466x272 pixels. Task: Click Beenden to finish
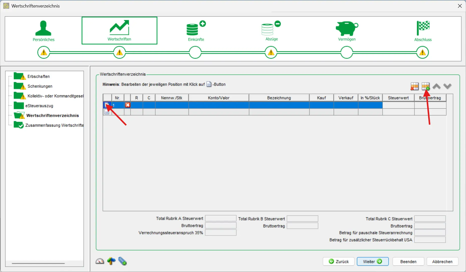tap(408, 261)
